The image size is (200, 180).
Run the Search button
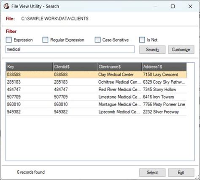(152, 50)
